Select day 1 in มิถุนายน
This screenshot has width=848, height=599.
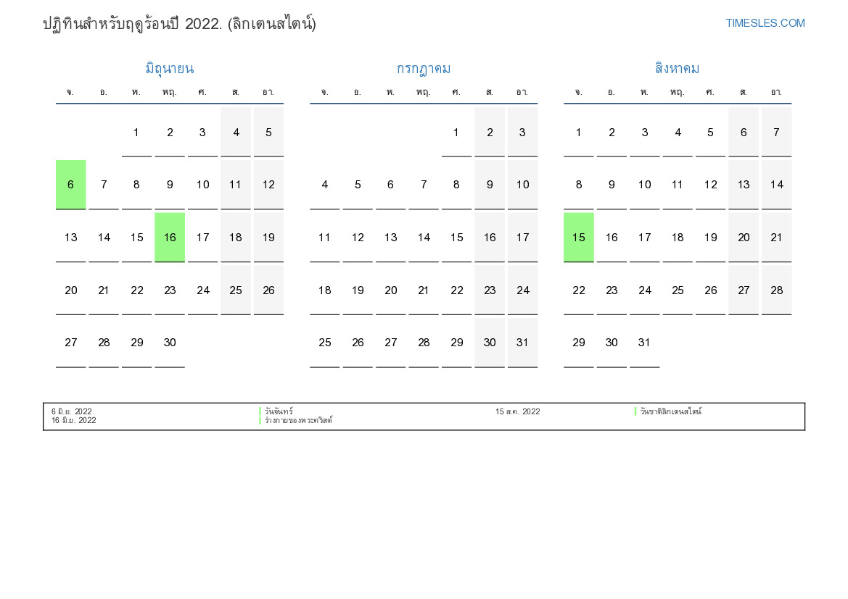[136, 133]
